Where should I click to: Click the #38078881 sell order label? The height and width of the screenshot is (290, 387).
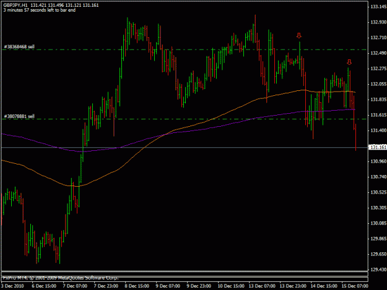click(x=19, y=116)
